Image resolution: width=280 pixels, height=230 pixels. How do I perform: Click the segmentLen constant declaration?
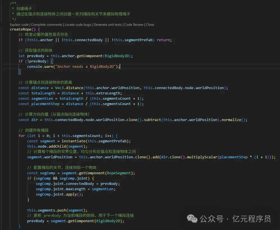point(42,99)
